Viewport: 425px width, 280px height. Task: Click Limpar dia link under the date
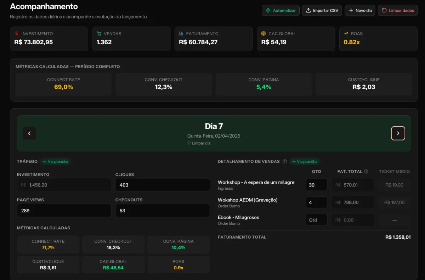199,143
